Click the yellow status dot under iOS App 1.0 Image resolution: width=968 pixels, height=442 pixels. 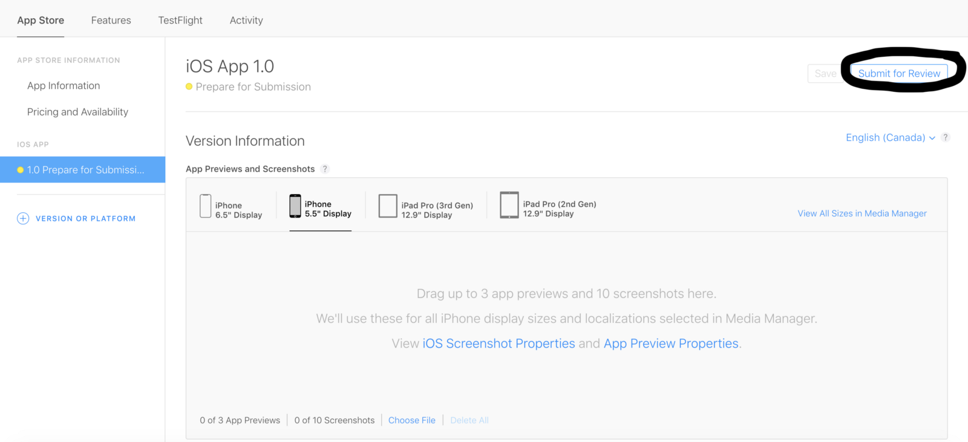pos(189,86)
